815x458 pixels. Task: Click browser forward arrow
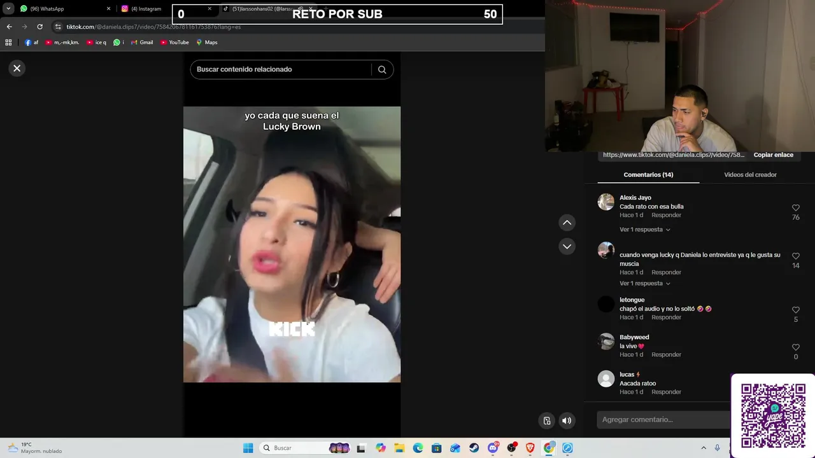point(24,27)
